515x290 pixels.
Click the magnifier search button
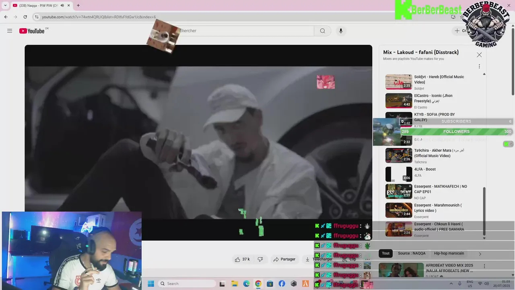tap(323, 31)
